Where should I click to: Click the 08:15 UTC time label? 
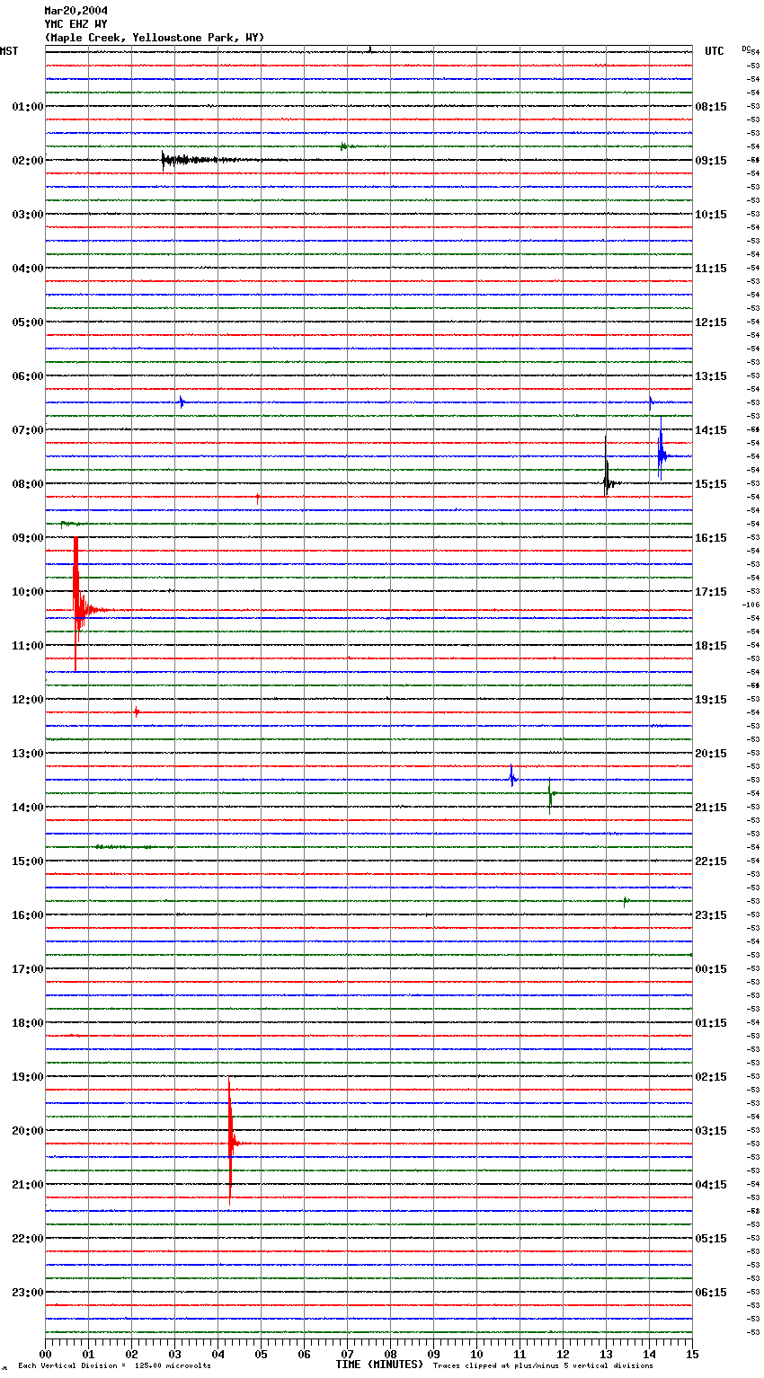point(711,107)
